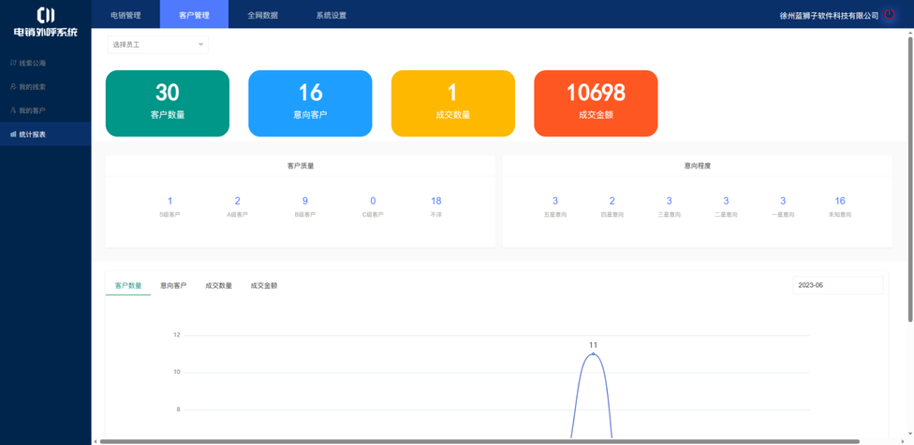The height and width of the screenshot is (445, 914).
Task: Select 统计报表 in the sidebar
Action: point(32,135)
